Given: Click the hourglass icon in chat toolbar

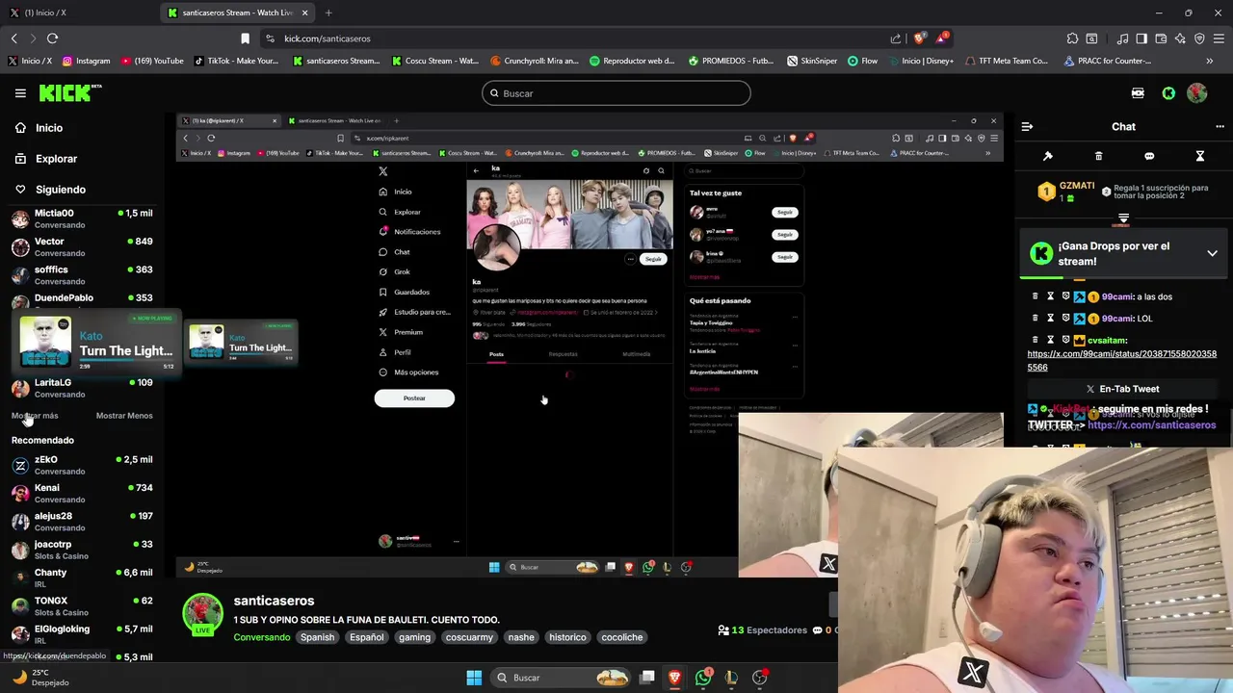Looking at the screenshot, I should coord(1200,156).
